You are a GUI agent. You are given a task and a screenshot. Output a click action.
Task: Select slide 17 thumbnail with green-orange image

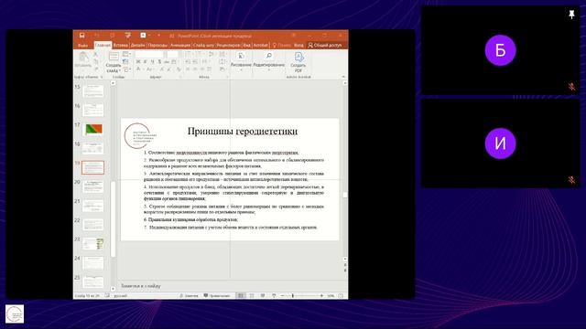coord(93,129)
